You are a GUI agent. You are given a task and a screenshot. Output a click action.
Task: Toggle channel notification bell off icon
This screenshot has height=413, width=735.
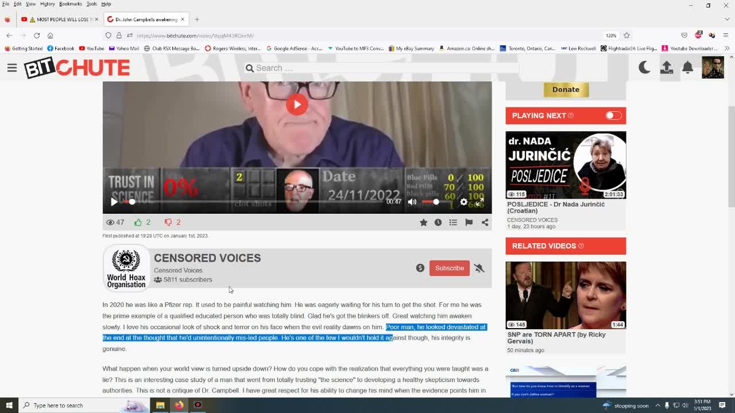tap(479, 268)
